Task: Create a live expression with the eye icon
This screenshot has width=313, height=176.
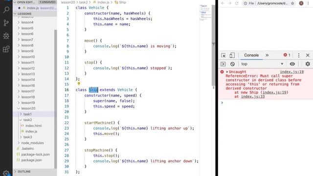Action: pyautogui.click(x=292, y=64)
